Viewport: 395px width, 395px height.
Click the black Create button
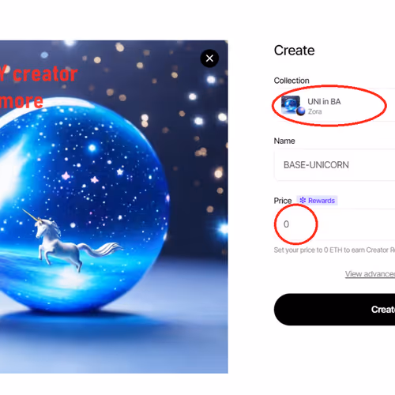coord(334,310)
